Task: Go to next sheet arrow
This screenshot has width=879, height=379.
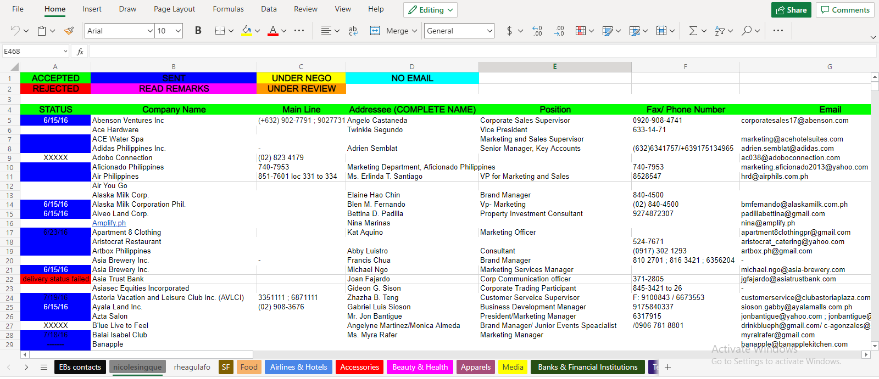Action: 26,367
